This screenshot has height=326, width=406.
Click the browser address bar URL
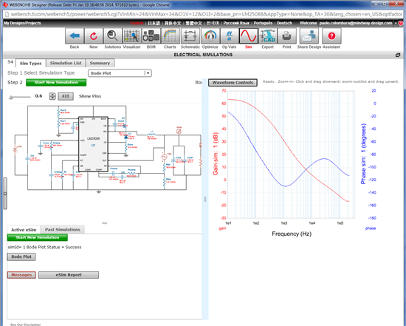[206, 14]
